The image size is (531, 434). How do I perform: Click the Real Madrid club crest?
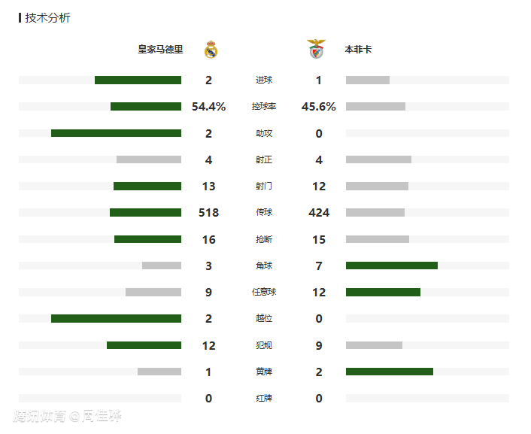[x=211, y=50]
